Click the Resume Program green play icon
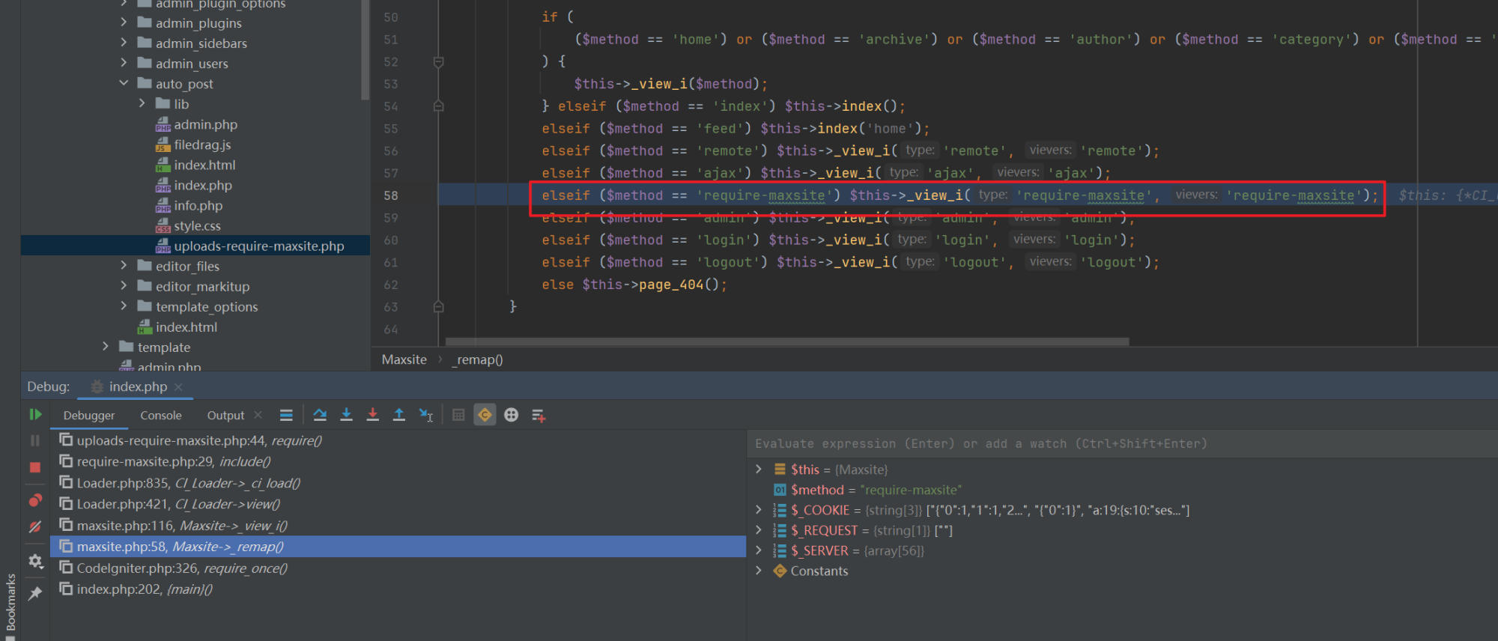 [35, 414]
